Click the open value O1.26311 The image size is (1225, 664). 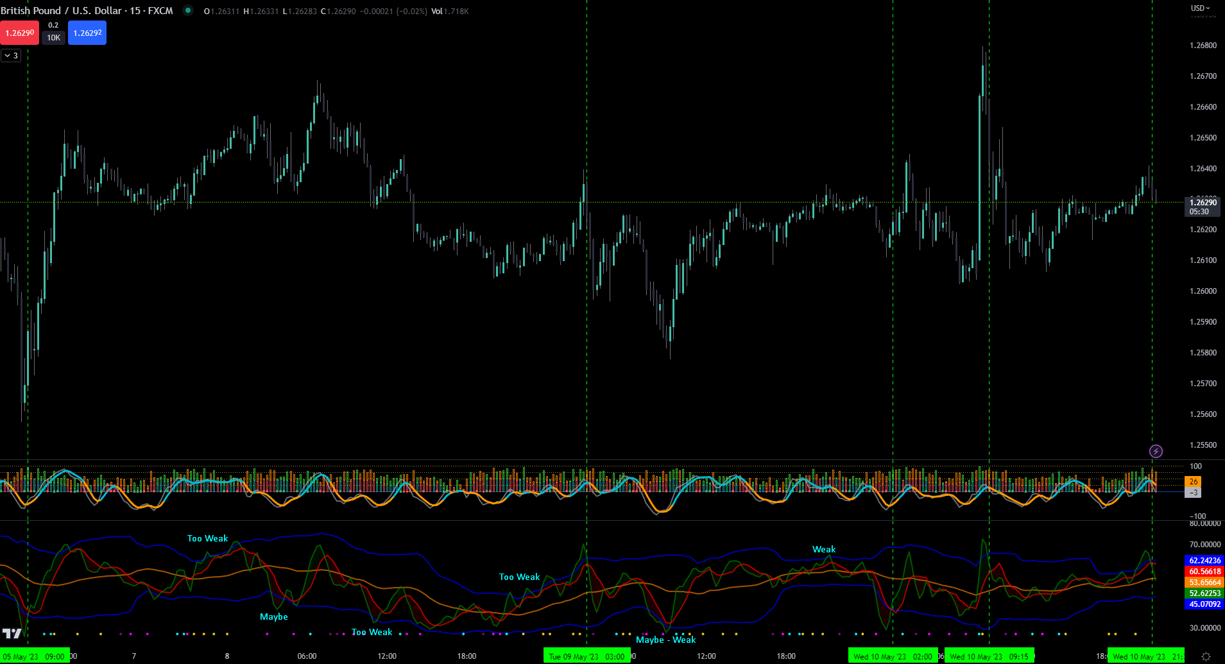pyautogui.click(x=221, y=12)
